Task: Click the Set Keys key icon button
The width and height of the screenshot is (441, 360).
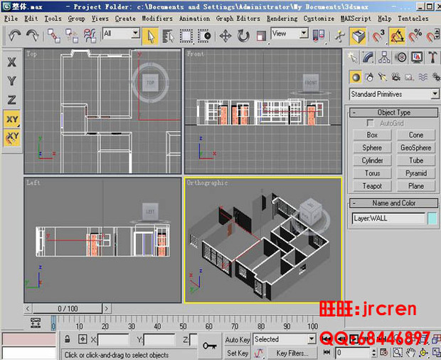Action: coord(209,346)
